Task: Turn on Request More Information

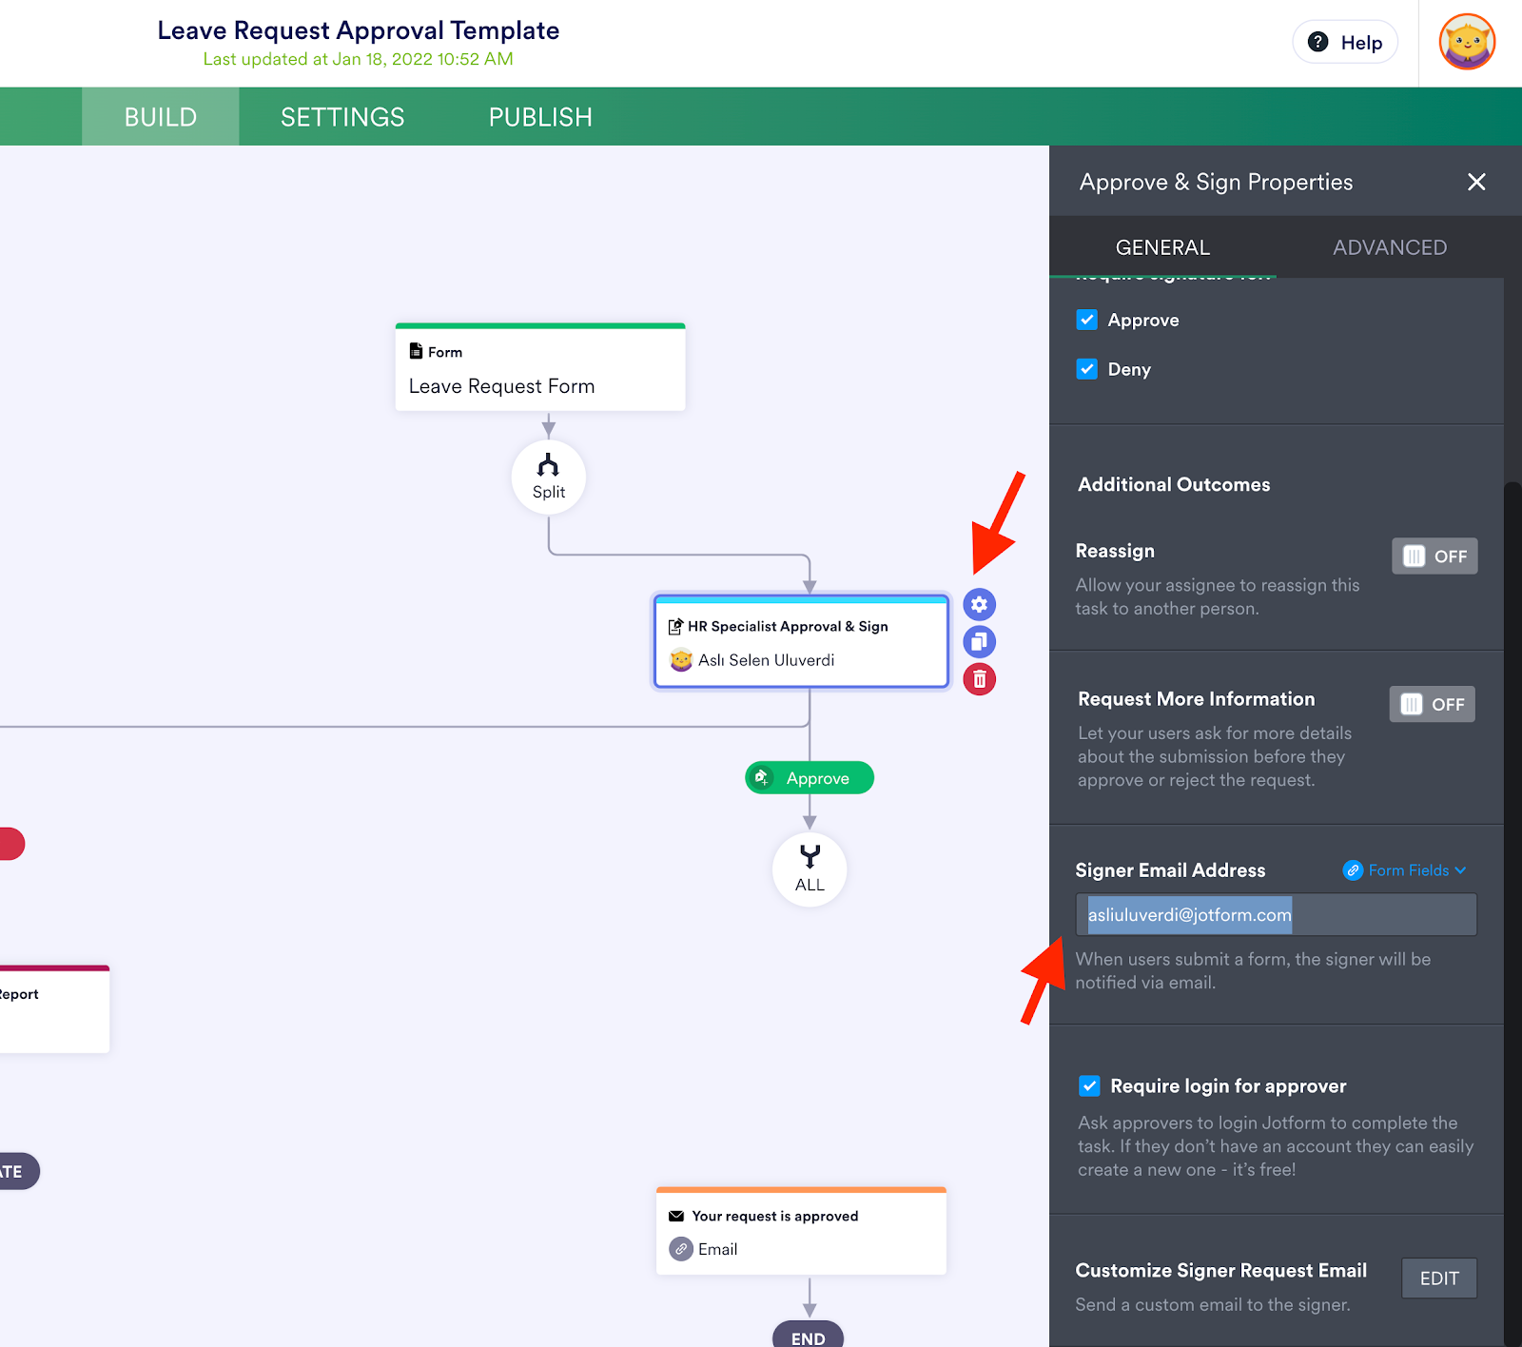Action: [1431, 704]
